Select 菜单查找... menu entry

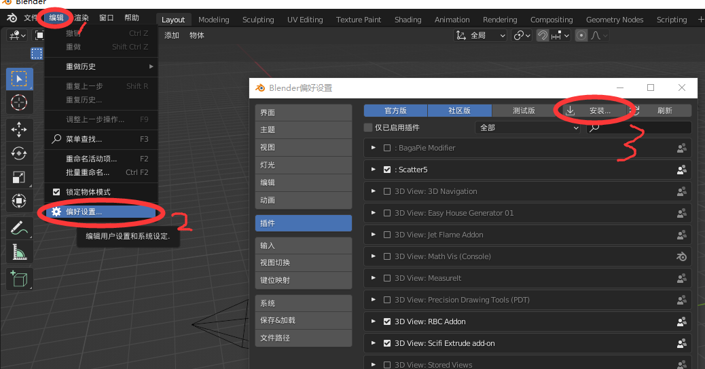click(101, 139)
